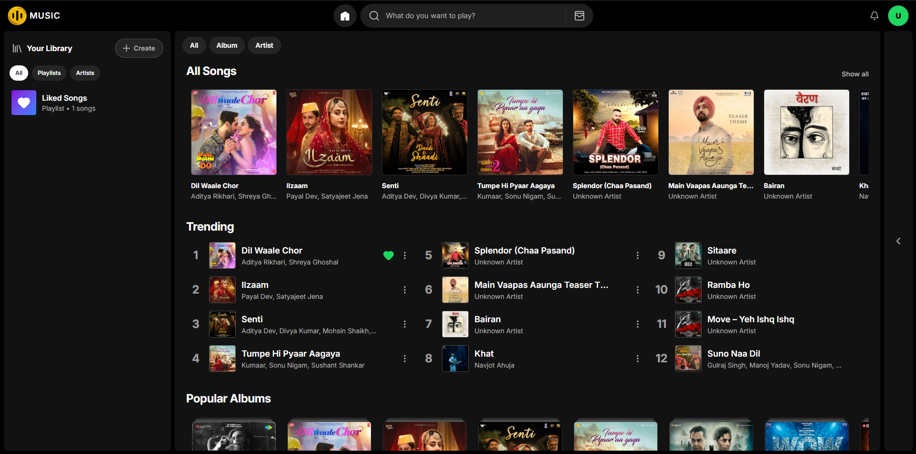Open Main Vaapas Aaunga song card cover
Screen dimensions: 916x454
711,132
